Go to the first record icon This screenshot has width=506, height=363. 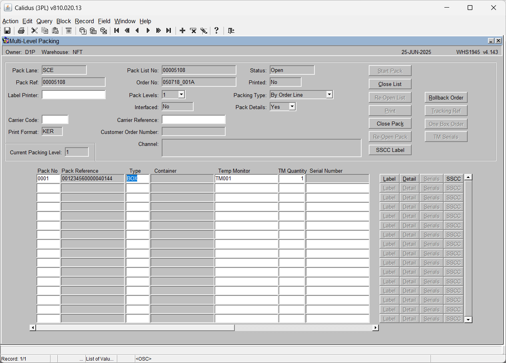(x=117, y=31)
